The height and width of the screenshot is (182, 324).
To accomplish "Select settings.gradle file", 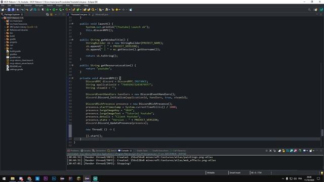I will 16,70.
